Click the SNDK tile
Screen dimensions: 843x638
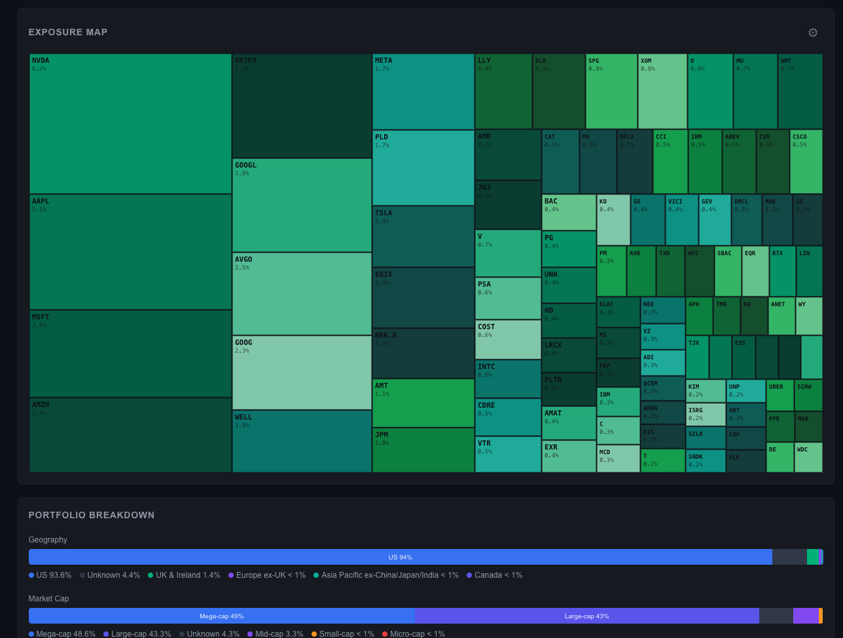click(x=706, y=461)
